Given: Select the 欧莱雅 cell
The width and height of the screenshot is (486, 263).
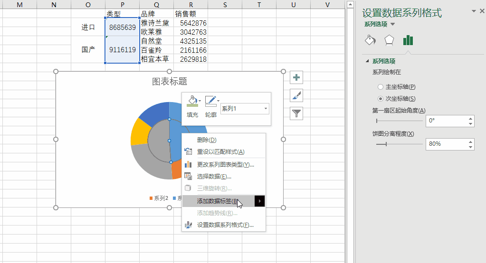Looking at the screenshot, I should click(x=156, y=32).
